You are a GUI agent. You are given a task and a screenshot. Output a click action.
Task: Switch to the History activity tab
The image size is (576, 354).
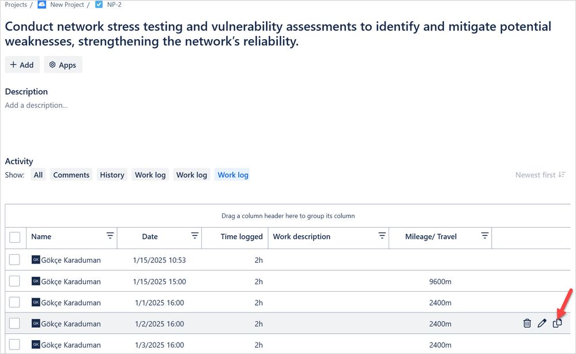click(112, 175)
